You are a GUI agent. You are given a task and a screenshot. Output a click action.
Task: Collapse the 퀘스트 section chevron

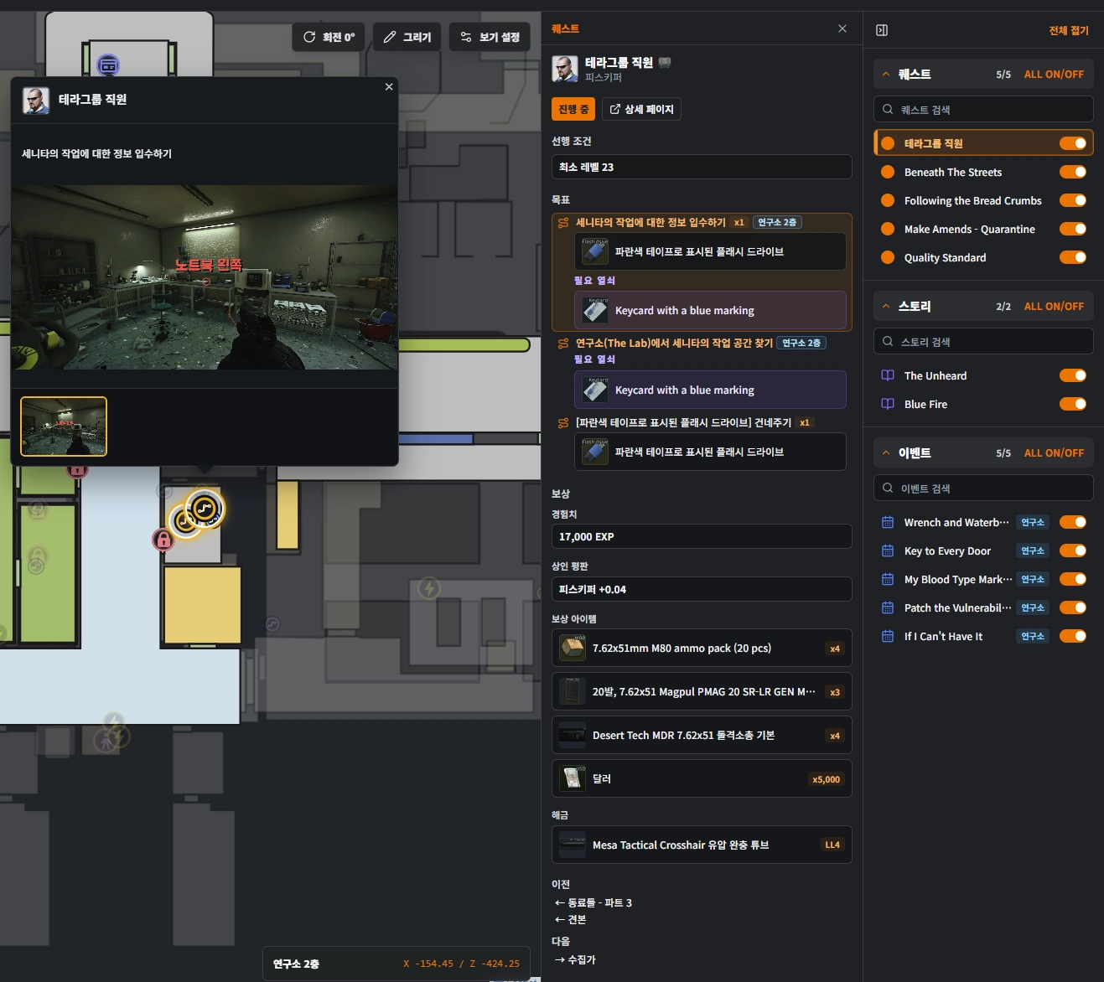(886, 74)
